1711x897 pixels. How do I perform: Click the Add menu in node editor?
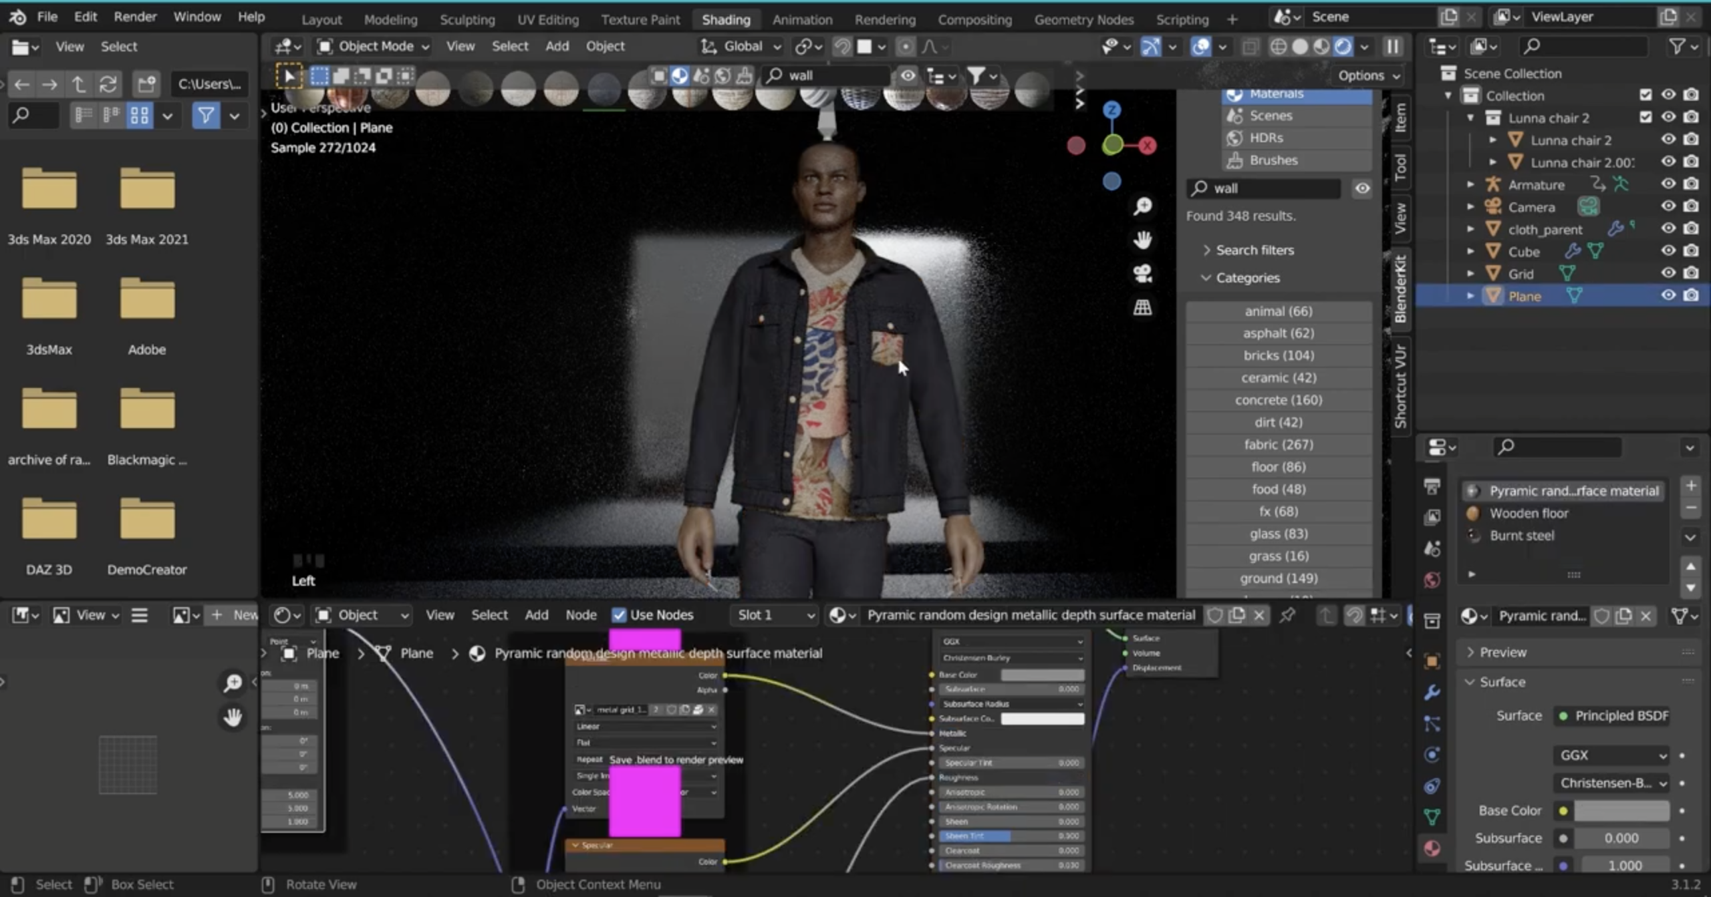click(x=537, y=614)
